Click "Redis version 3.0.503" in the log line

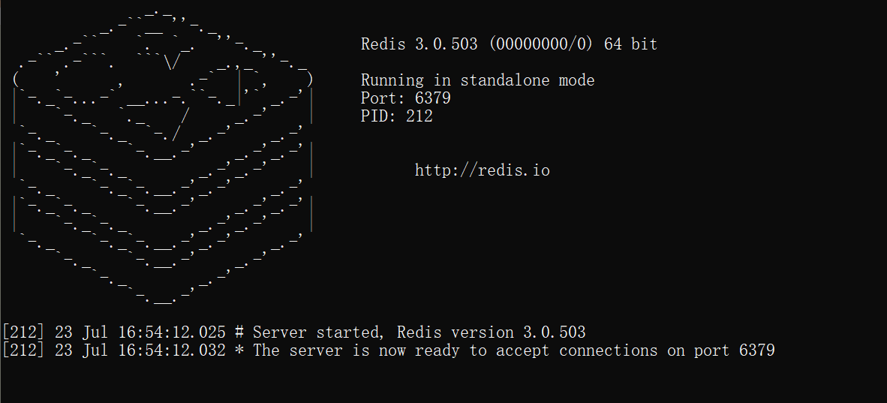(491, 332)
